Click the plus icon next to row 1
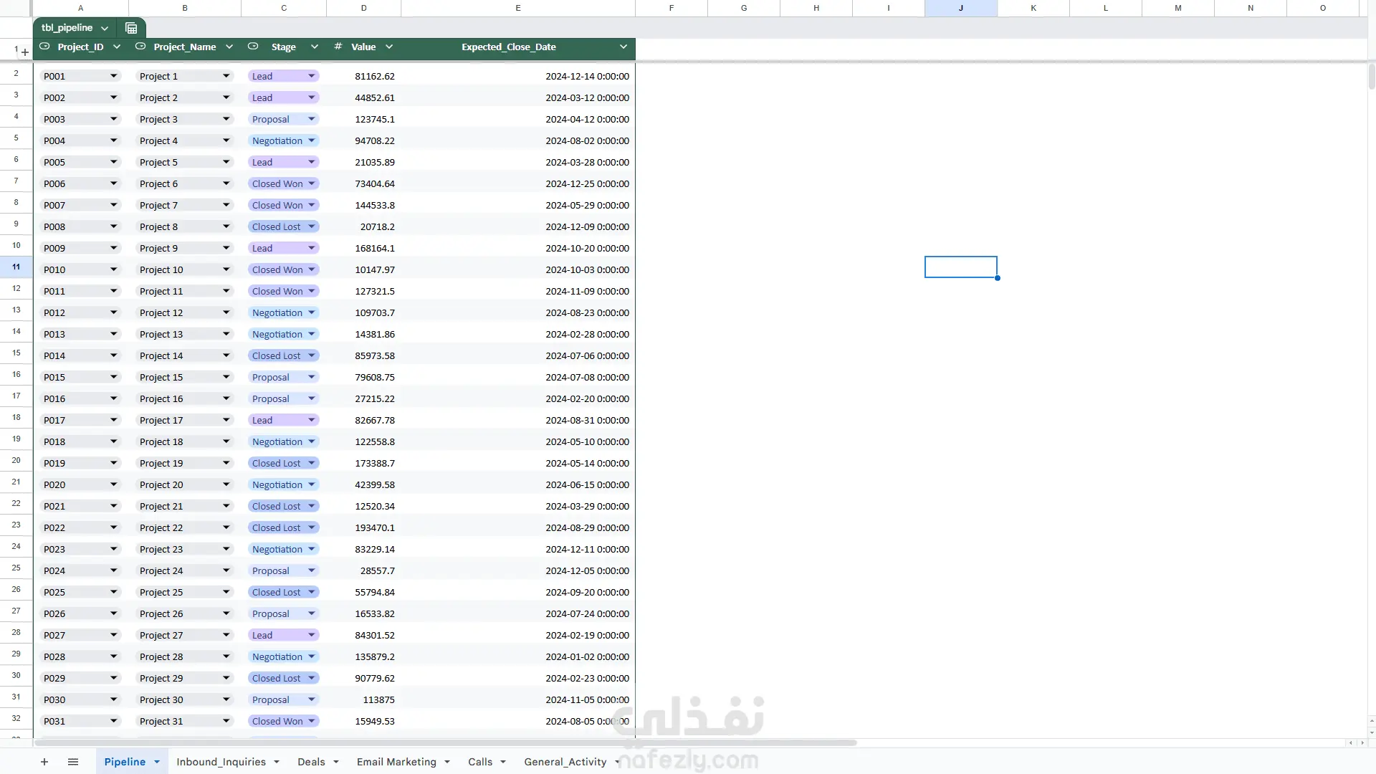 click(x=25, y=52)
